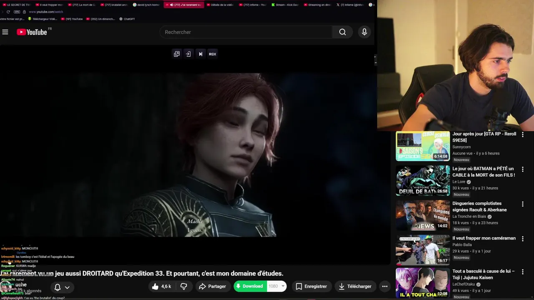Open the (352) Un dimanch bookmark
Screen dimensions: 534x300
point(101,19)
